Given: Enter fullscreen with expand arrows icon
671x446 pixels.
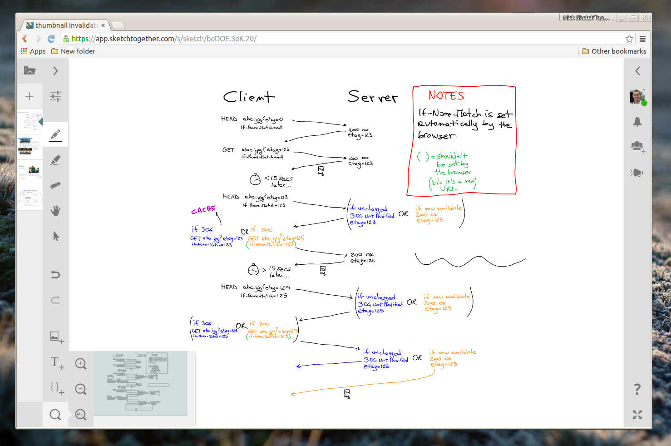Looking at the screenshot, I should click(637, 414).
